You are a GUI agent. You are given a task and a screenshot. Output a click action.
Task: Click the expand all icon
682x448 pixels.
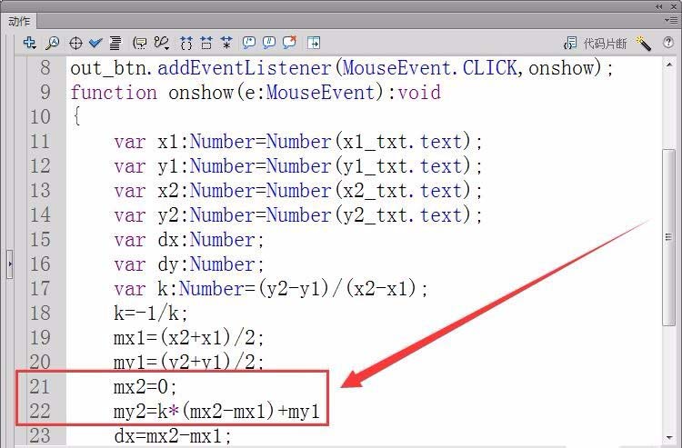tap(226, 43)
